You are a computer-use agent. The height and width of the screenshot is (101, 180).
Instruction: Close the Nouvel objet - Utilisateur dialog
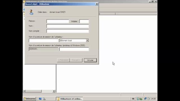point(97,4)
